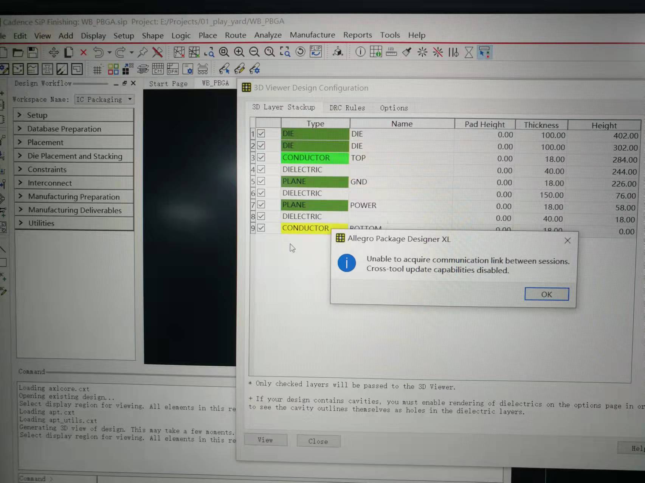Click the Open folder toolbar icon

[18, 52]
